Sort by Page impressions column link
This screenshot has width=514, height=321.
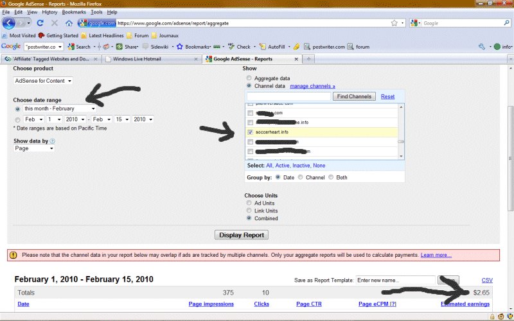coord(211,304)
